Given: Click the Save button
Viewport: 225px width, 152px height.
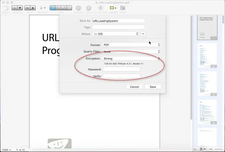Looking at the screenshot, I should click(153, 87).
